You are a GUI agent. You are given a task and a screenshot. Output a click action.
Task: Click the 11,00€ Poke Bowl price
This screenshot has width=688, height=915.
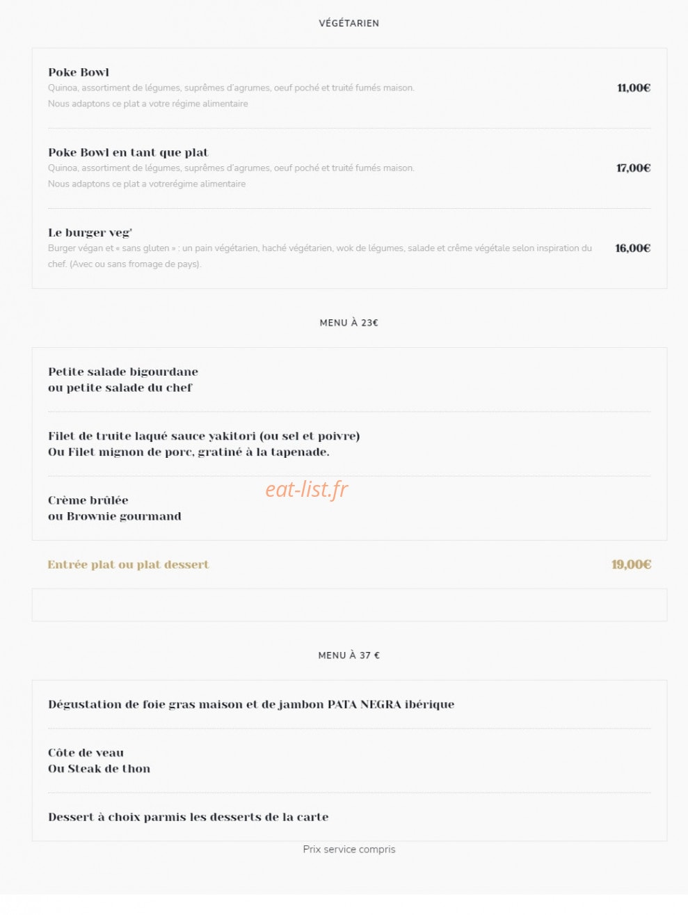(x=633, y=88)
